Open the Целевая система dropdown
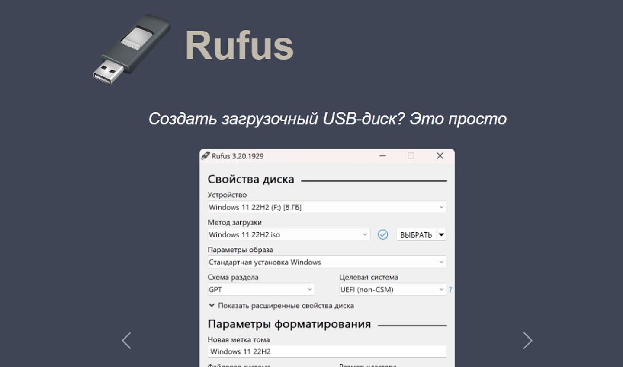Image resolution: width=623 pixels, height=367 pixels. click(392, 289)
